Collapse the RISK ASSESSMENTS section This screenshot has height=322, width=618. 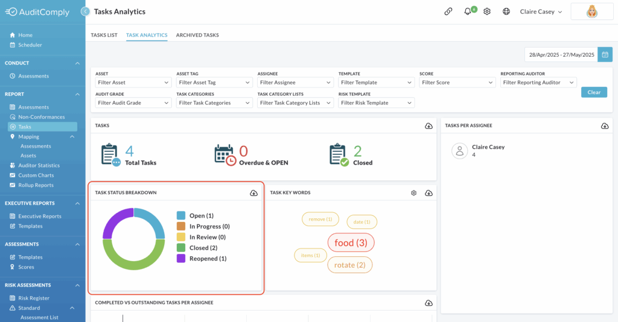tap(77, 285)
